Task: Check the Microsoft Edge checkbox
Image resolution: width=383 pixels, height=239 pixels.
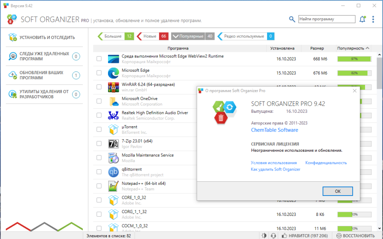Action: 99,73
